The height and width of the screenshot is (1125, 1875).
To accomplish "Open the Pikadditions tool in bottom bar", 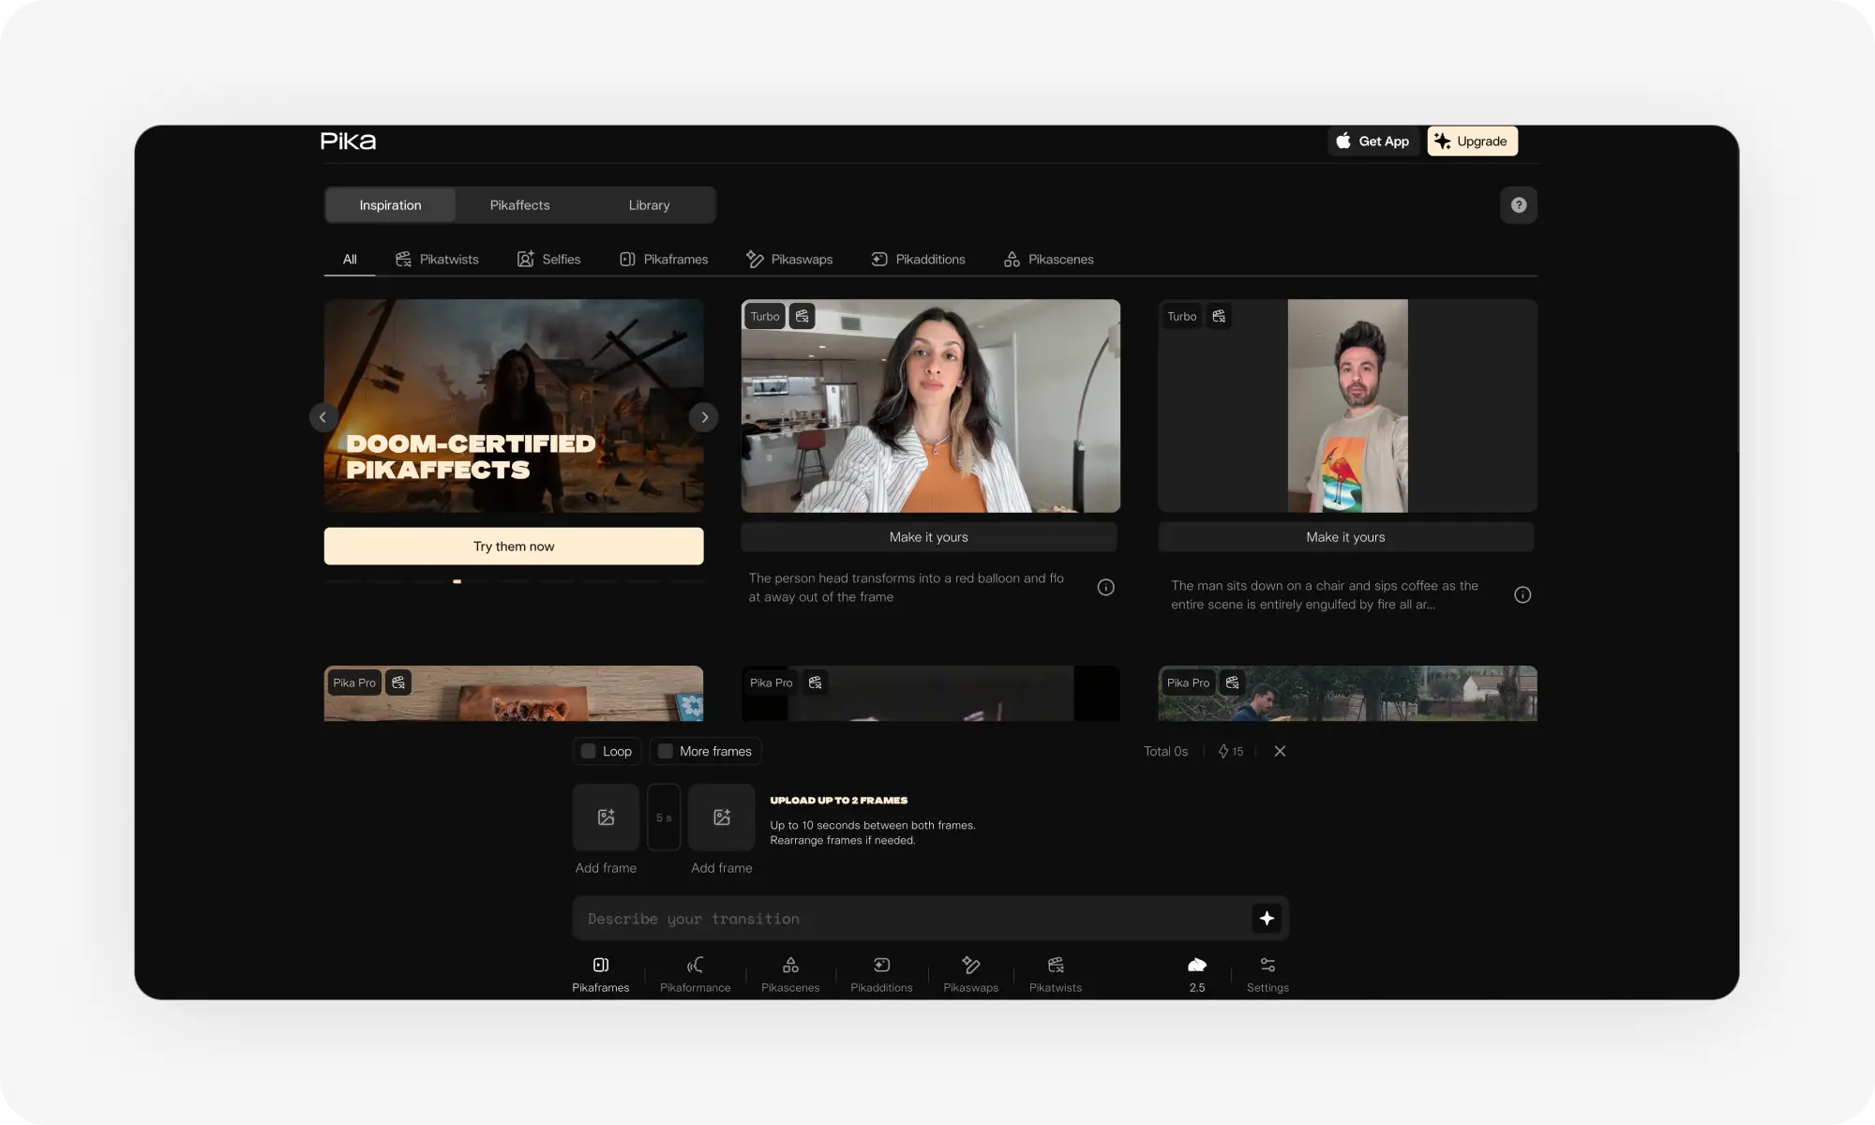I will tap(881, 974).
